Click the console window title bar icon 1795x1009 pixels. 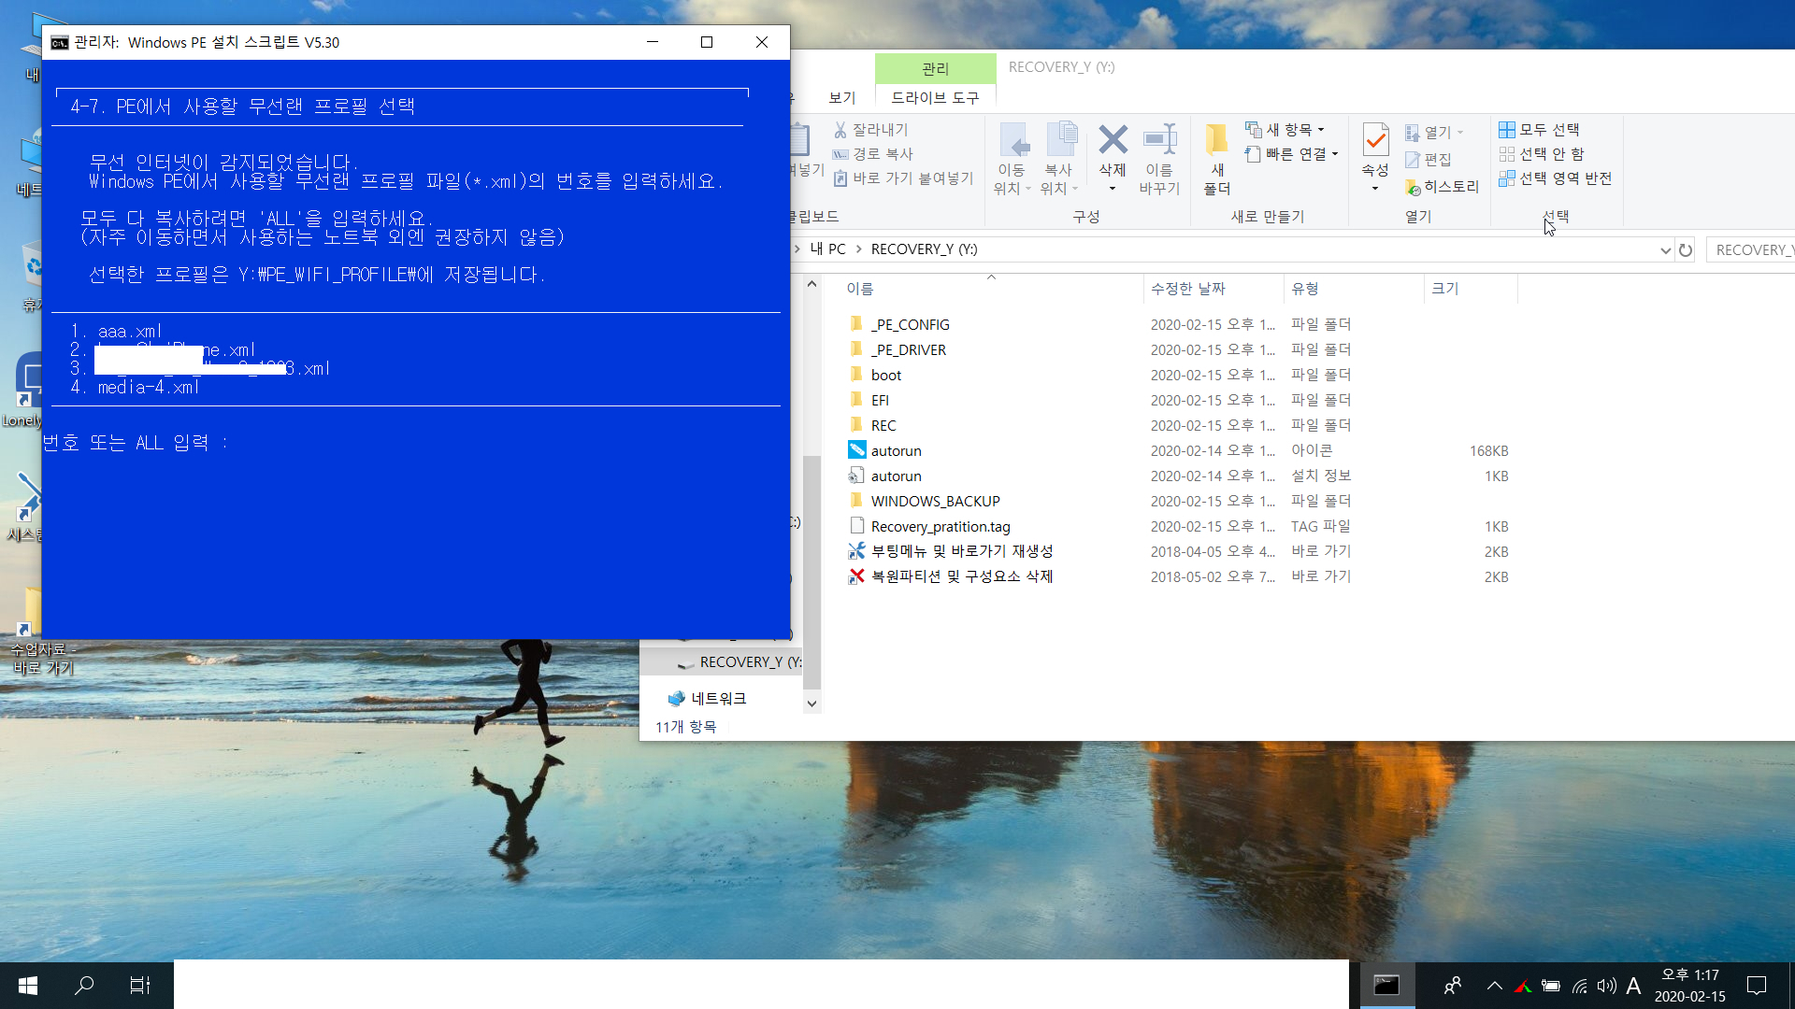[60, 42]
